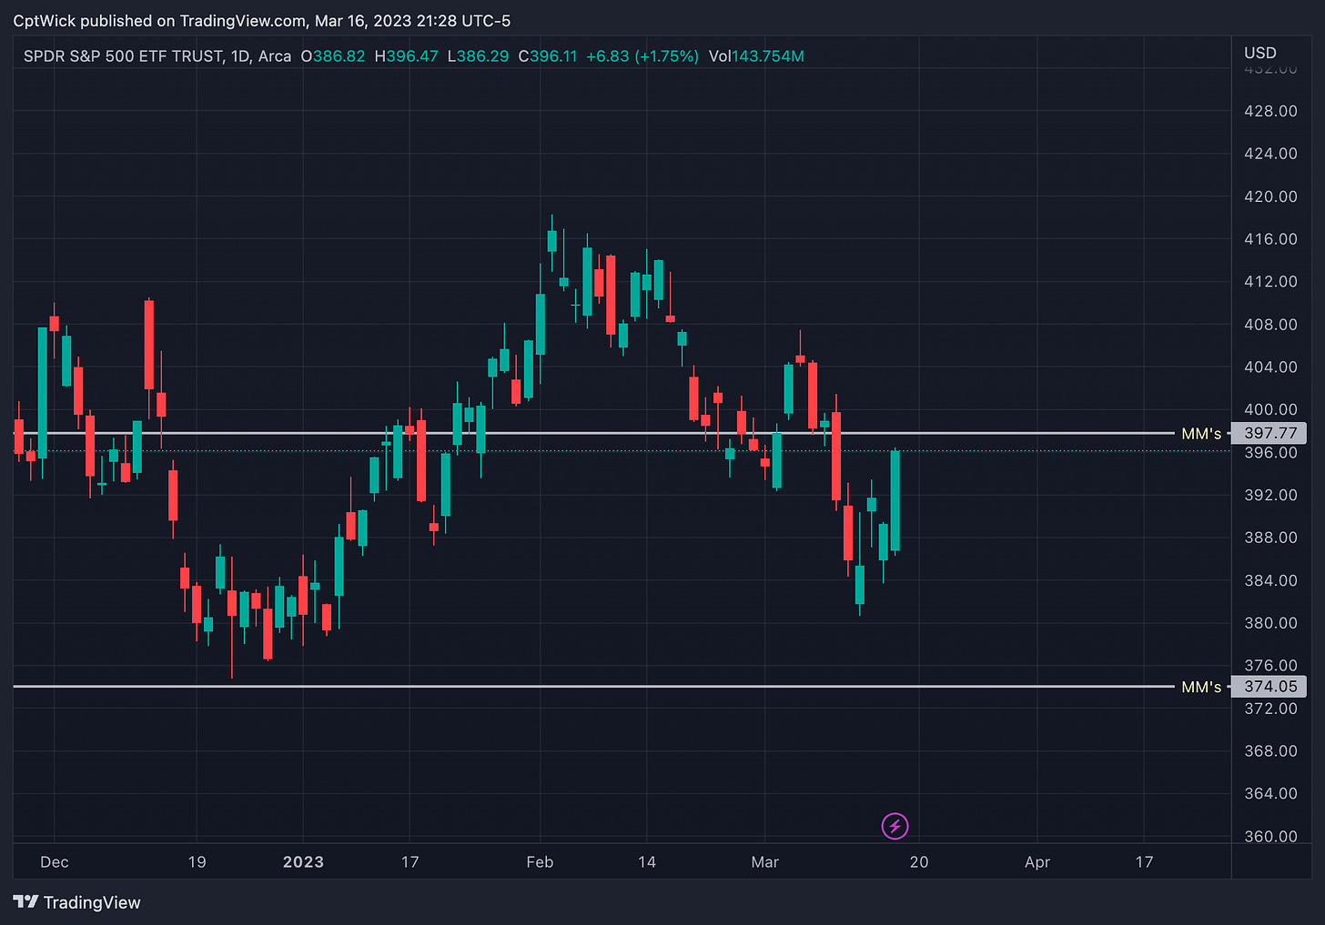Viewport: 1325px width, 925px height.
Task: Click the Feb date axis label
Action: (x=540, y=862)
